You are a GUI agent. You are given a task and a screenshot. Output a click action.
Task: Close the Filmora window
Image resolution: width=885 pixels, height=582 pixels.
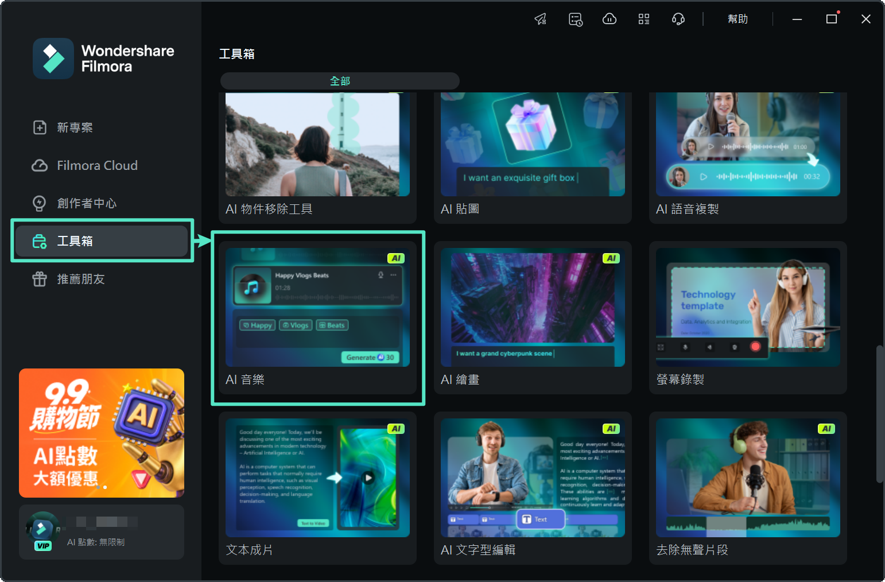(866, 19)
